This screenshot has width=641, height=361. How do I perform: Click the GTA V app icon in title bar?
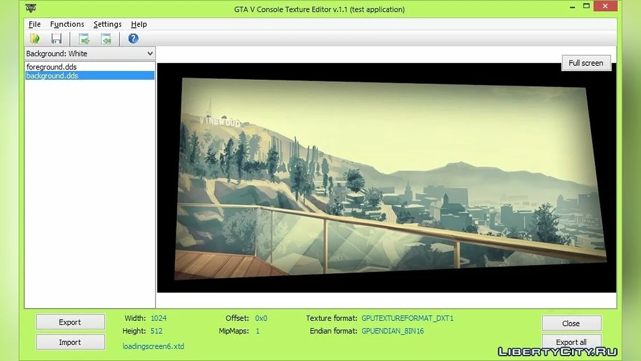32,9
